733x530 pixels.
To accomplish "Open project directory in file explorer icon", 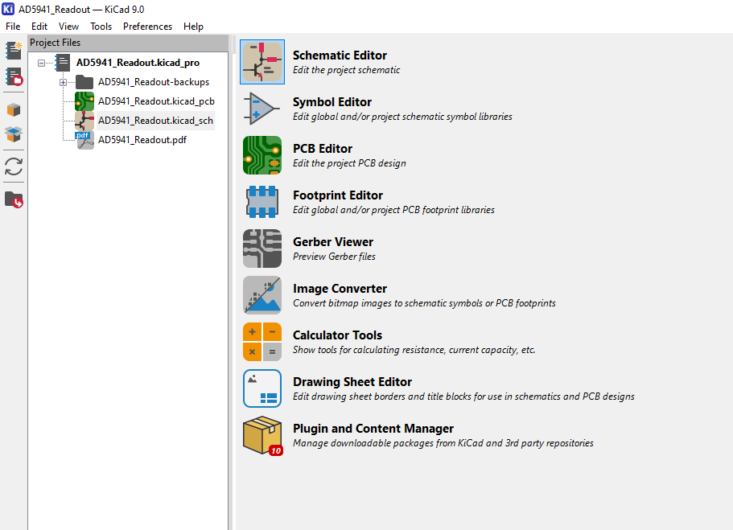I will [14, 199].
